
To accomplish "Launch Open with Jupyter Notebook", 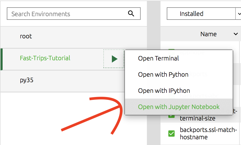I will (x=179, y=107).
